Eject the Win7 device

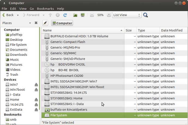coord(36,85)
